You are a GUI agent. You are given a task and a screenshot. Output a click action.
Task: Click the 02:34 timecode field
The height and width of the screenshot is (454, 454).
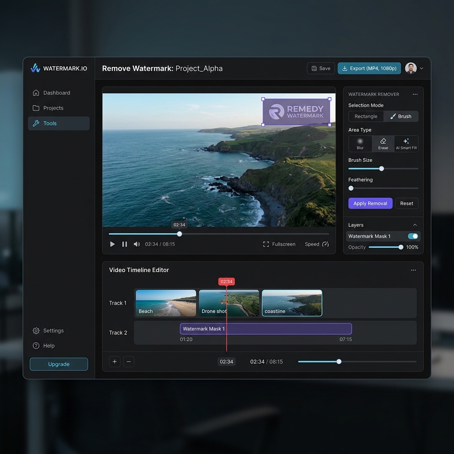tap(227, 362)
